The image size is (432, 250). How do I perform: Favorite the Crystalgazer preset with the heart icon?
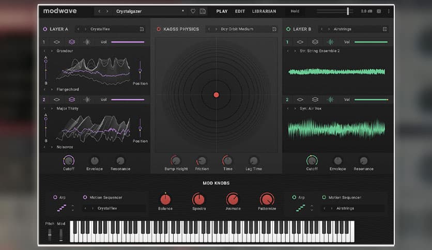pyautogui.click(x=193, y=11)
